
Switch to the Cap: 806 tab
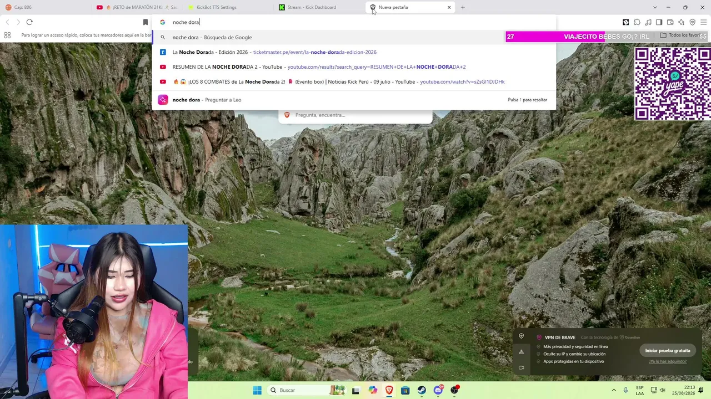pyautogui.click(x=46, y=7)
